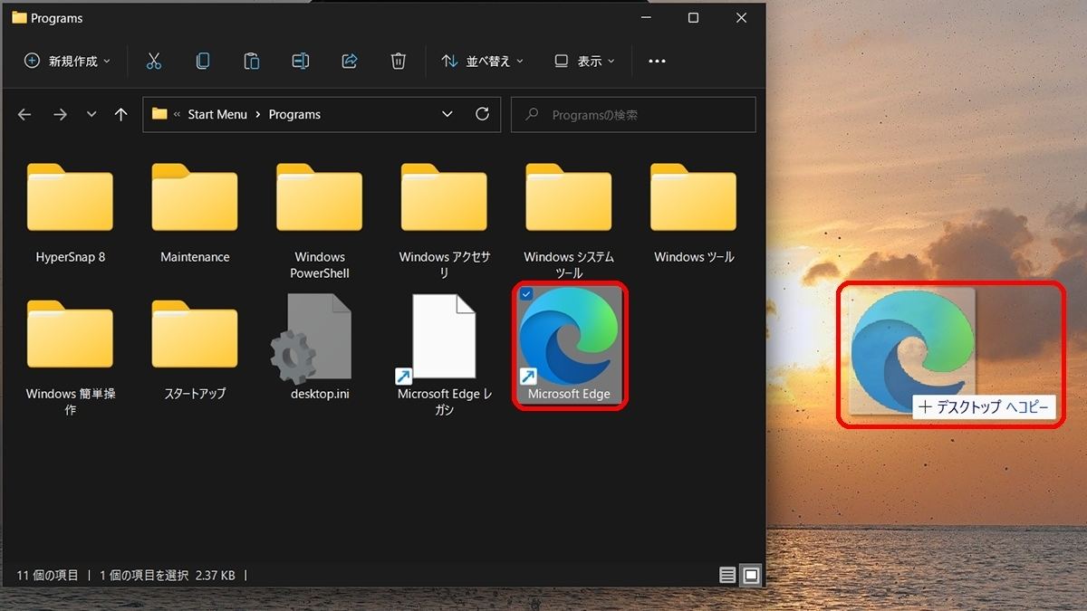Open the 並べ替え sort dropdown
The image size is (1087, 611).
482,61
